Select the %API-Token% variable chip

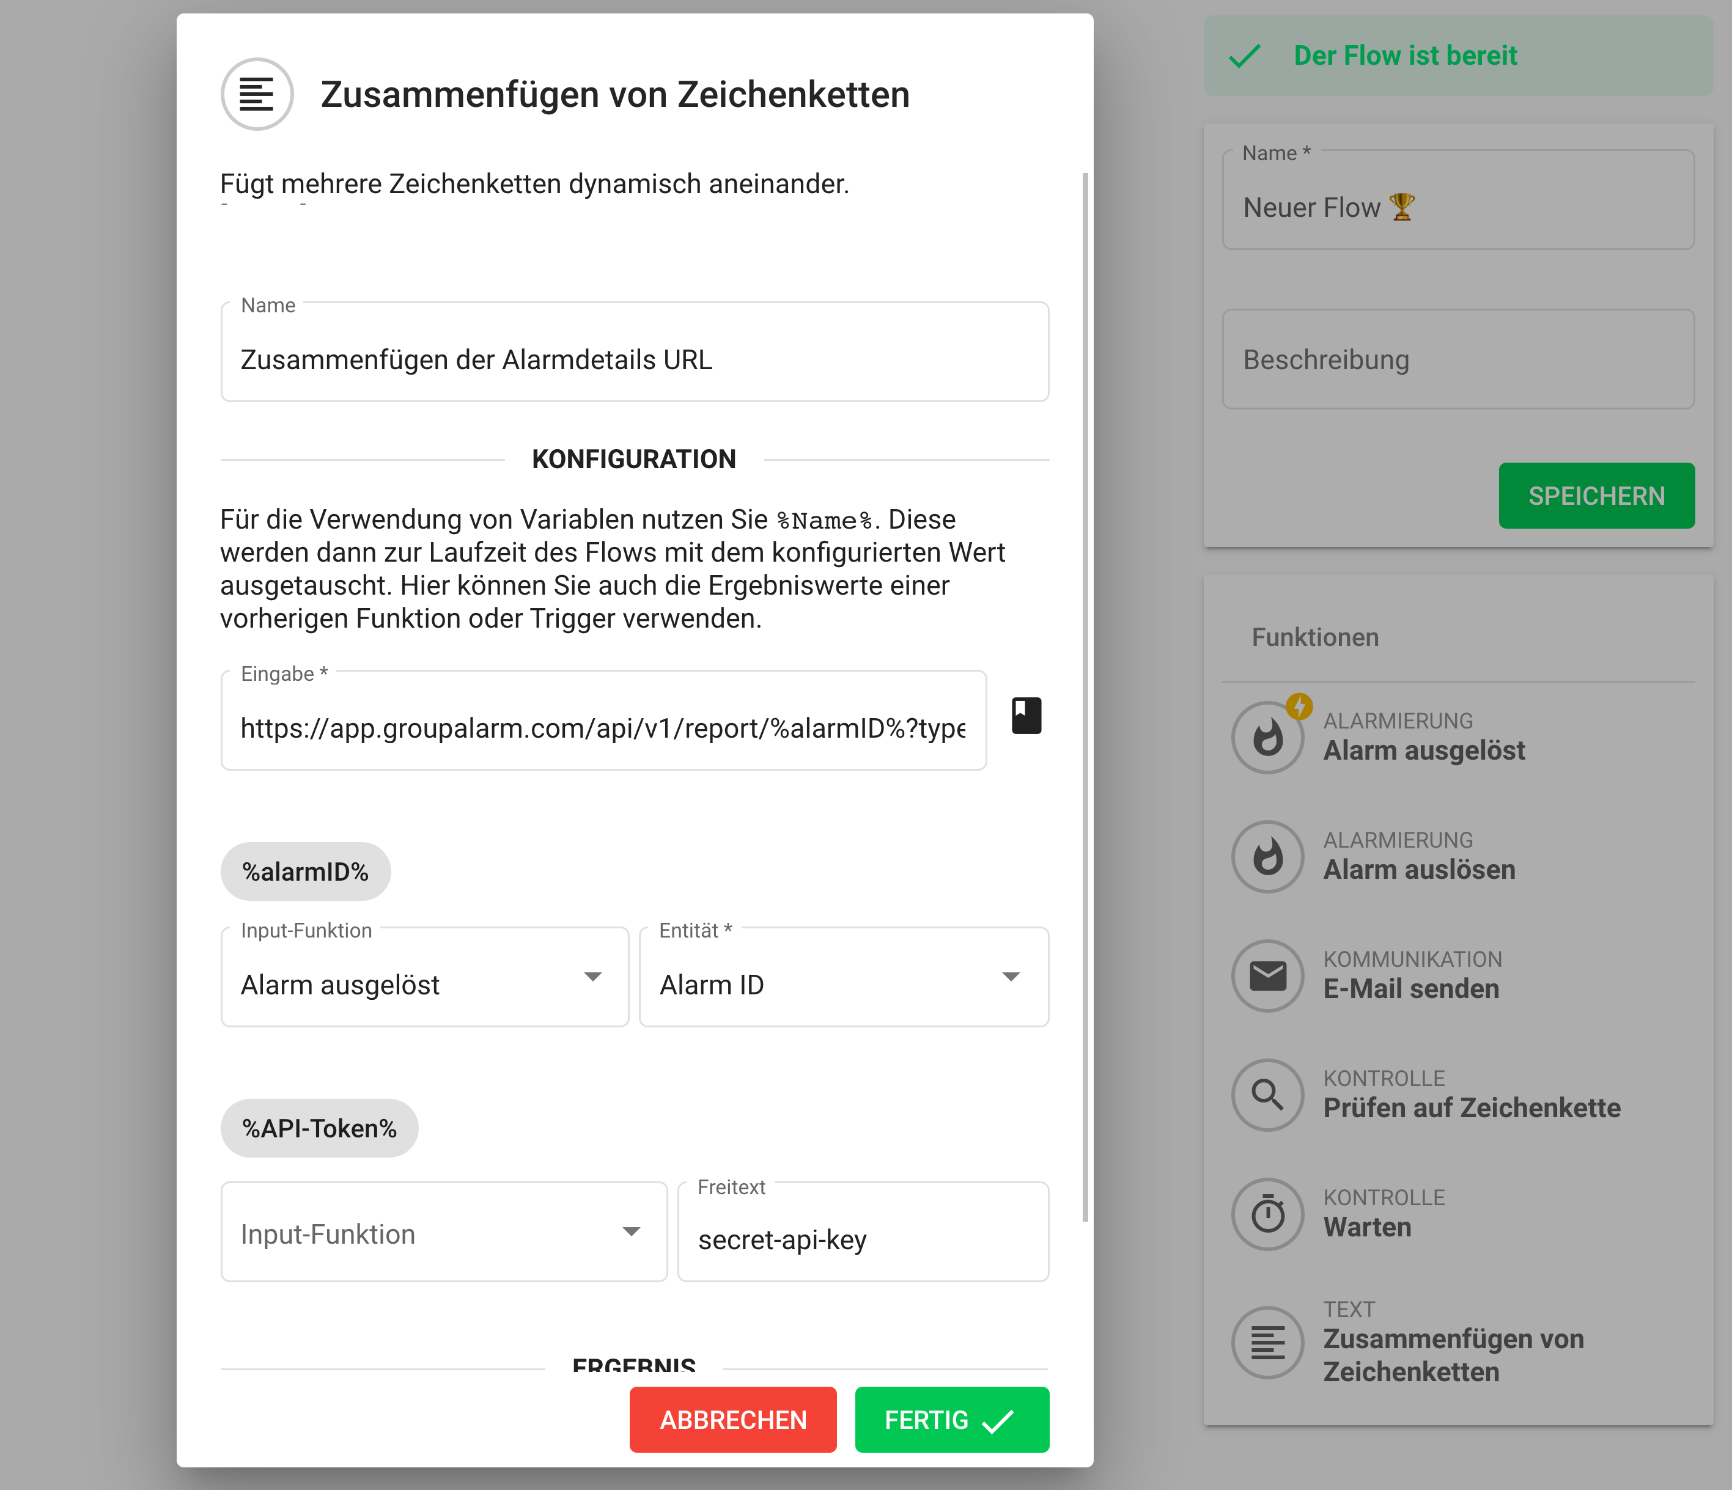tap(319, 1128)
